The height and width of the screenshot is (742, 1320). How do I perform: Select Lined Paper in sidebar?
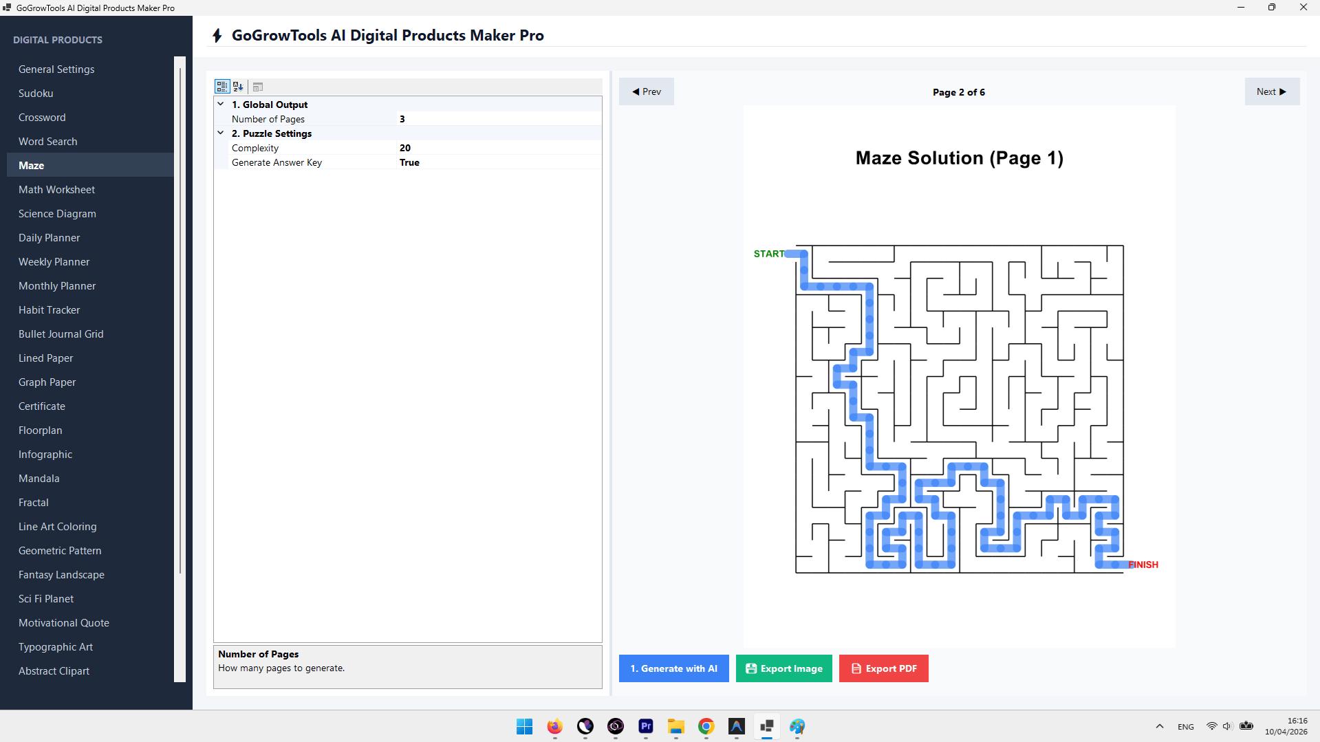point(90,358)
